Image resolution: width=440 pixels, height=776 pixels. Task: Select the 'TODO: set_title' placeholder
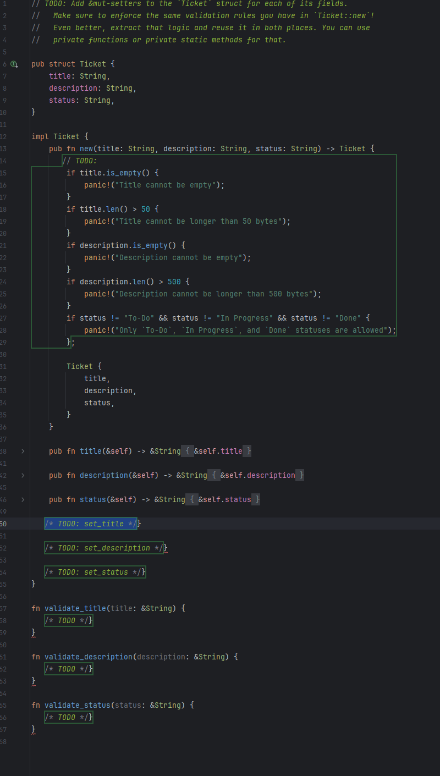point(91,524)
